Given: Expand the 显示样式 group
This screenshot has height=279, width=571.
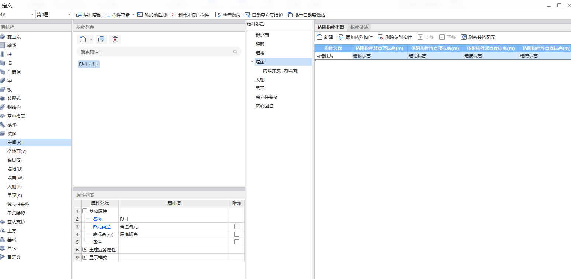Looking at the screenshot, I should 84,257.
